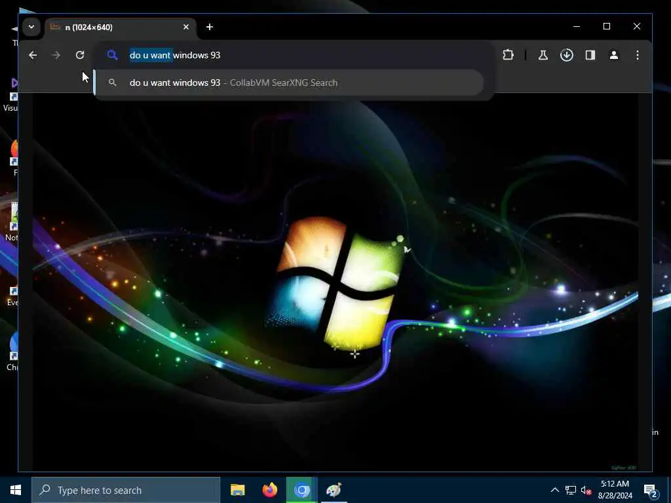Close the n (1024×640) tab

coord(185,27)
